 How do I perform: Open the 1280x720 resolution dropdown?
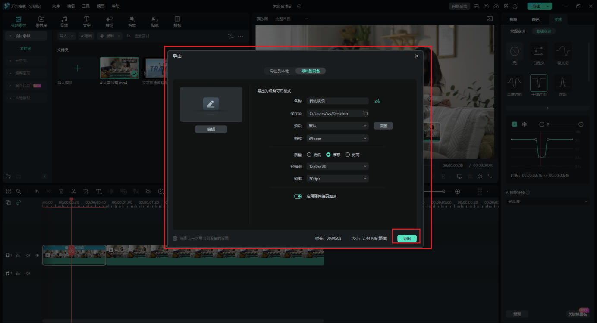click(337, 166)
